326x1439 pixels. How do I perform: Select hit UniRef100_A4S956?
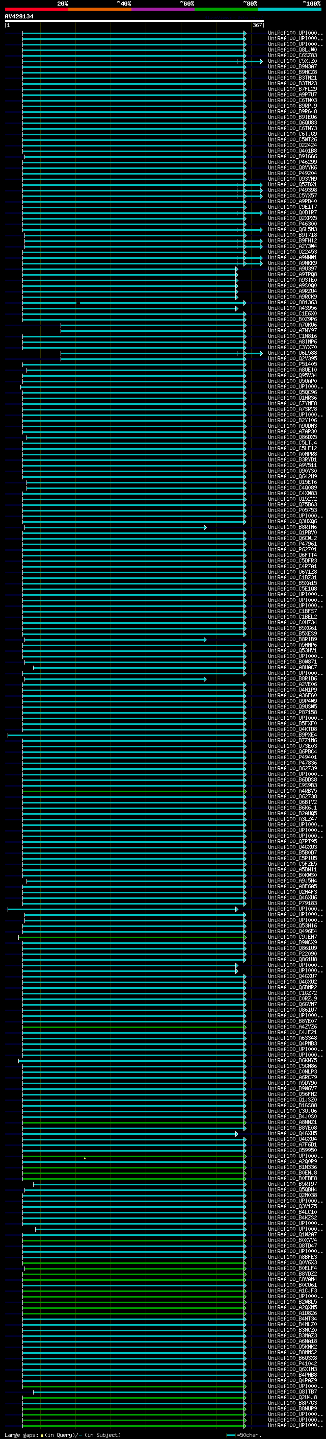click(x=292, y=308)
